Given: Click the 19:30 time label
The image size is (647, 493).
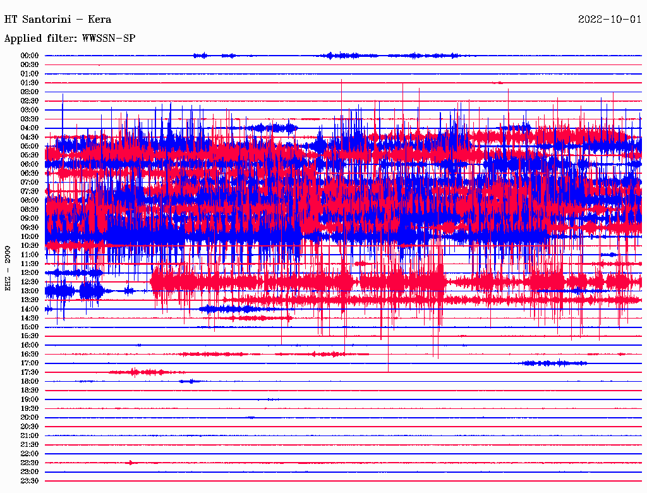Looking at the screenshot, I should tap(30, 408).
